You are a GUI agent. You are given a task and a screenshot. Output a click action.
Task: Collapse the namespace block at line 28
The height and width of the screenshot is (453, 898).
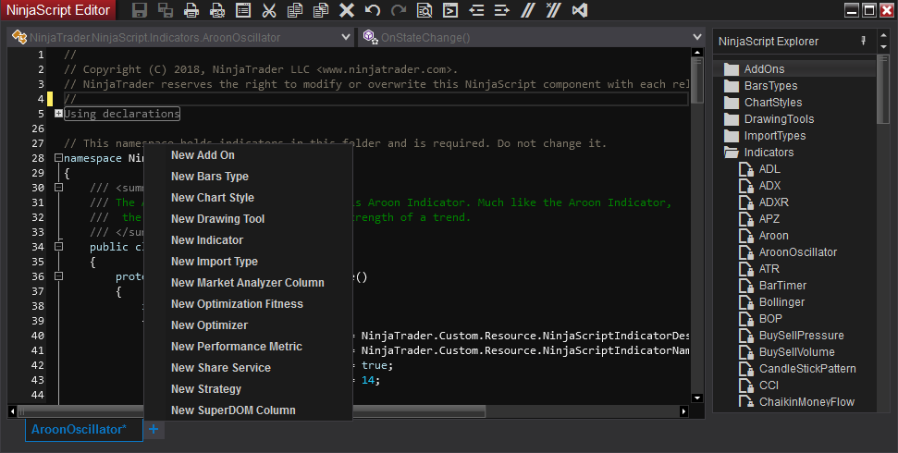click(58, 157)
